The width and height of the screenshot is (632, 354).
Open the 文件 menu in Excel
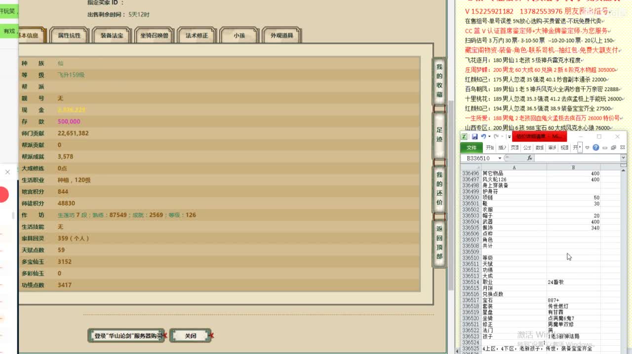472,147
